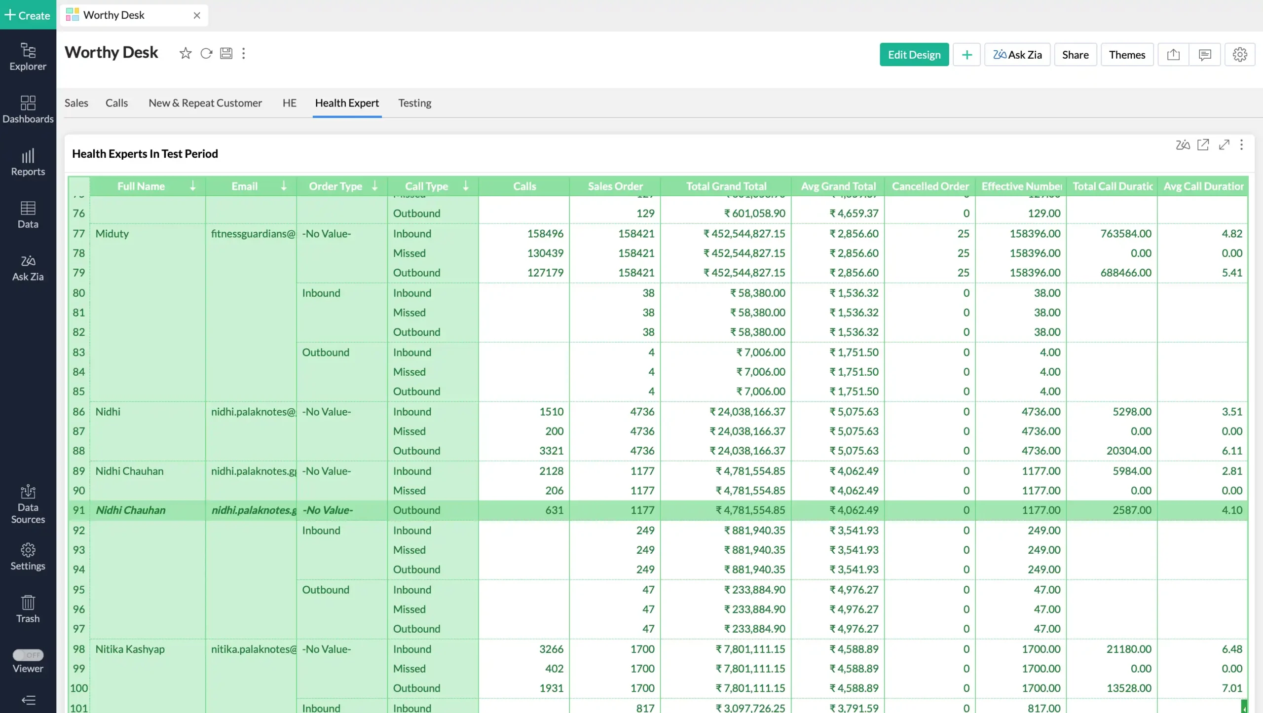Click the Avg Call Duration column header

1202,186
